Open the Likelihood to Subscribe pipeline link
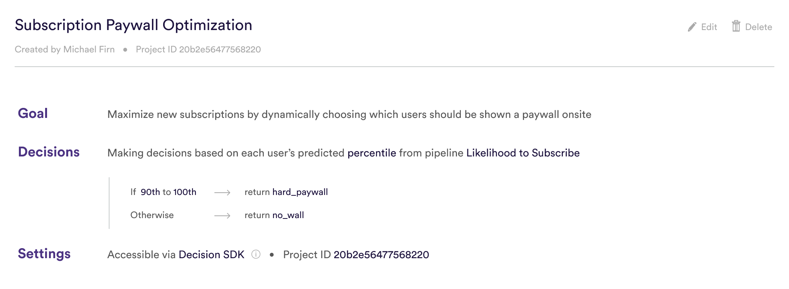 [523, 153]
